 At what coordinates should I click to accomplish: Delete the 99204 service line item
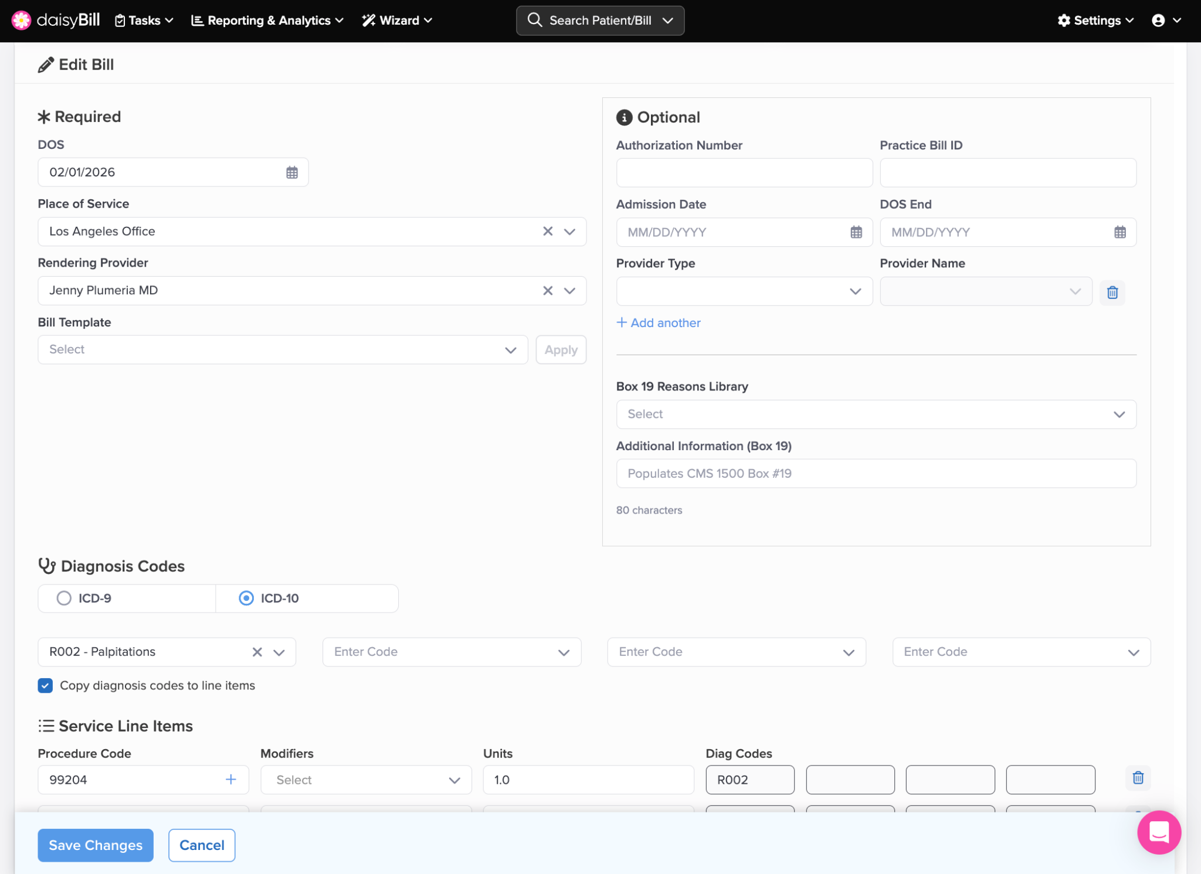[1138, 778]
